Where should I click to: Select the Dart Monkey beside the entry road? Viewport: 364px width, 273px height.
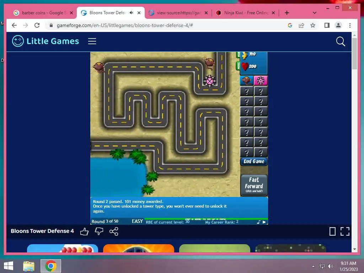tap(209, 63)
